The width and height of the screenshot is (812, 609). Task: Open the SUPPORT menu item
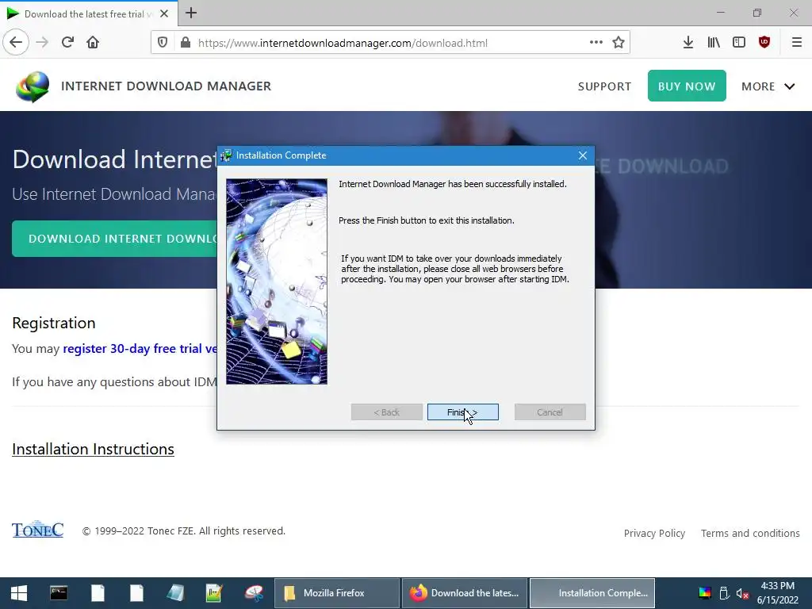(604, 86)
